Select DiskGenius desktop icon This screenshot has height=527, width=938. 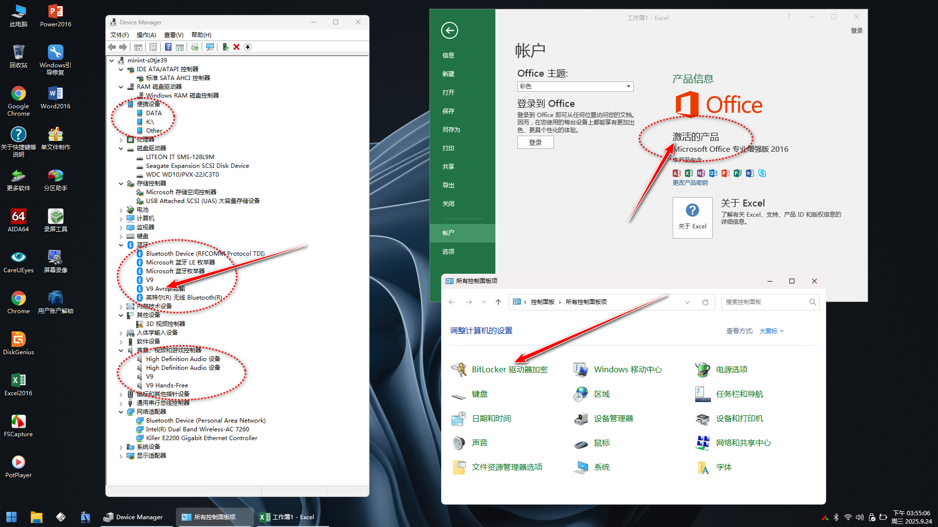19,343
